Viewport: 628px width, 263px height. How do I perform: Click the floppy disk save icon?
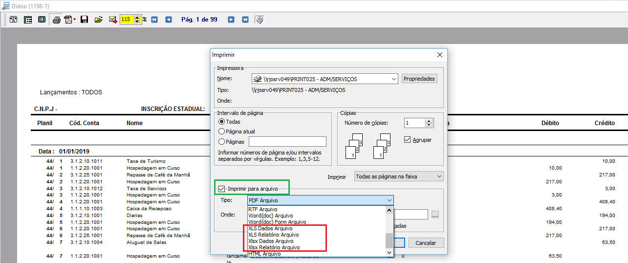tap(85, 20)
